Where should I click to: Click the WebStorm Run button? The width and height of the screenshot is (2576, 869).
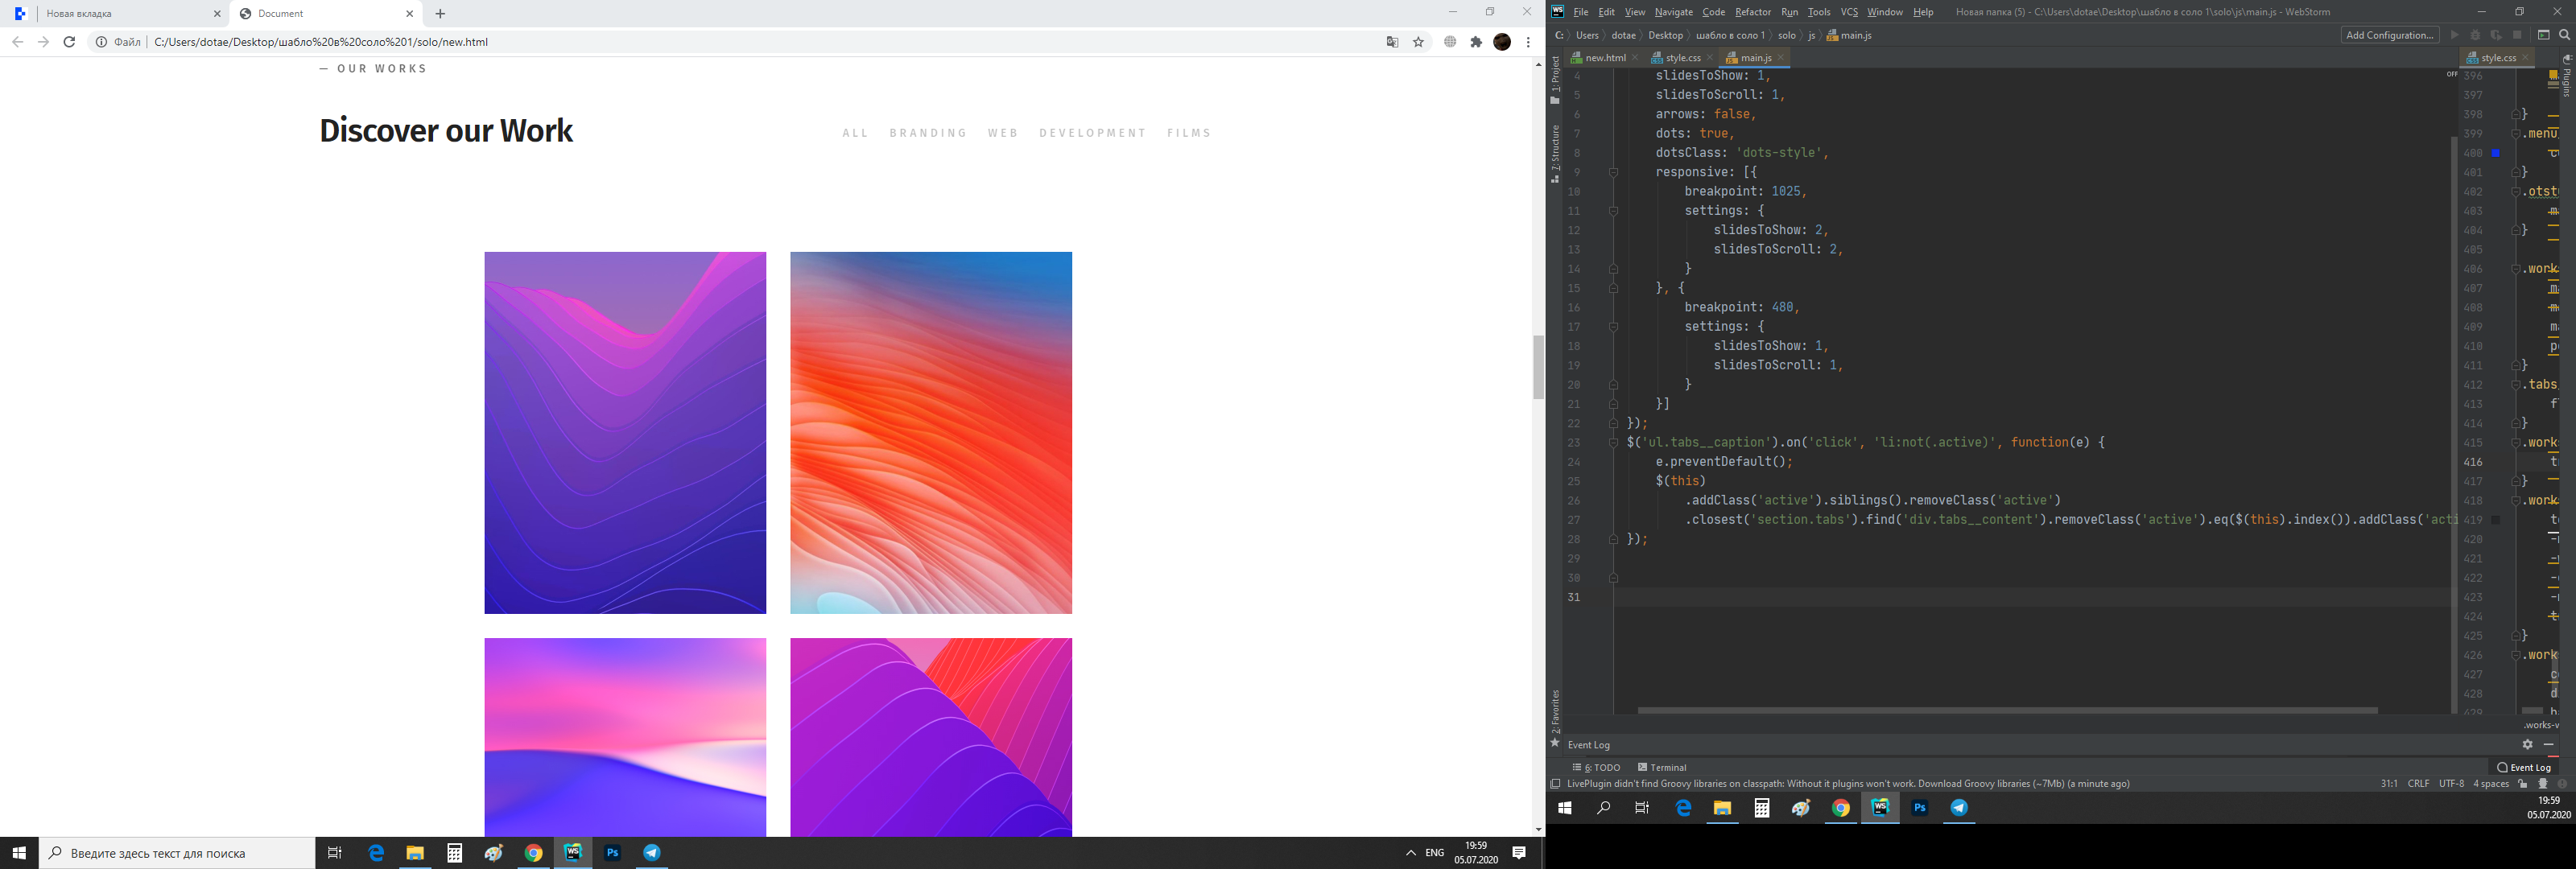[2454, 35]
